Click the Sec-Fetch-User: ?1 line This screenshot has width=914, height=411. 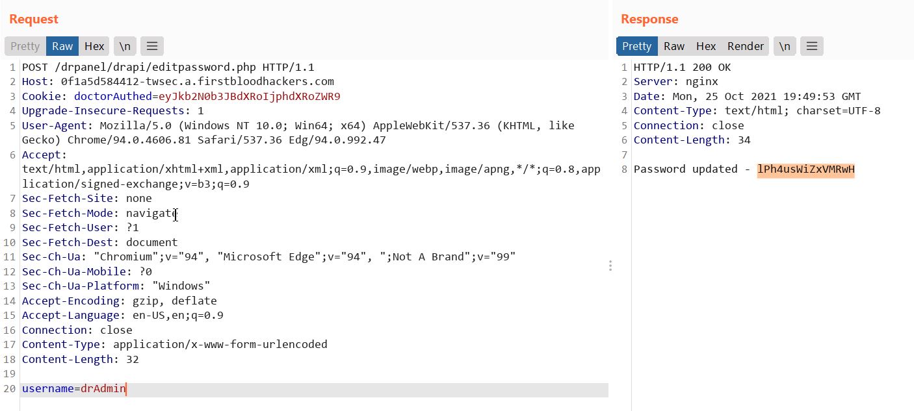[x=81, y=228]
